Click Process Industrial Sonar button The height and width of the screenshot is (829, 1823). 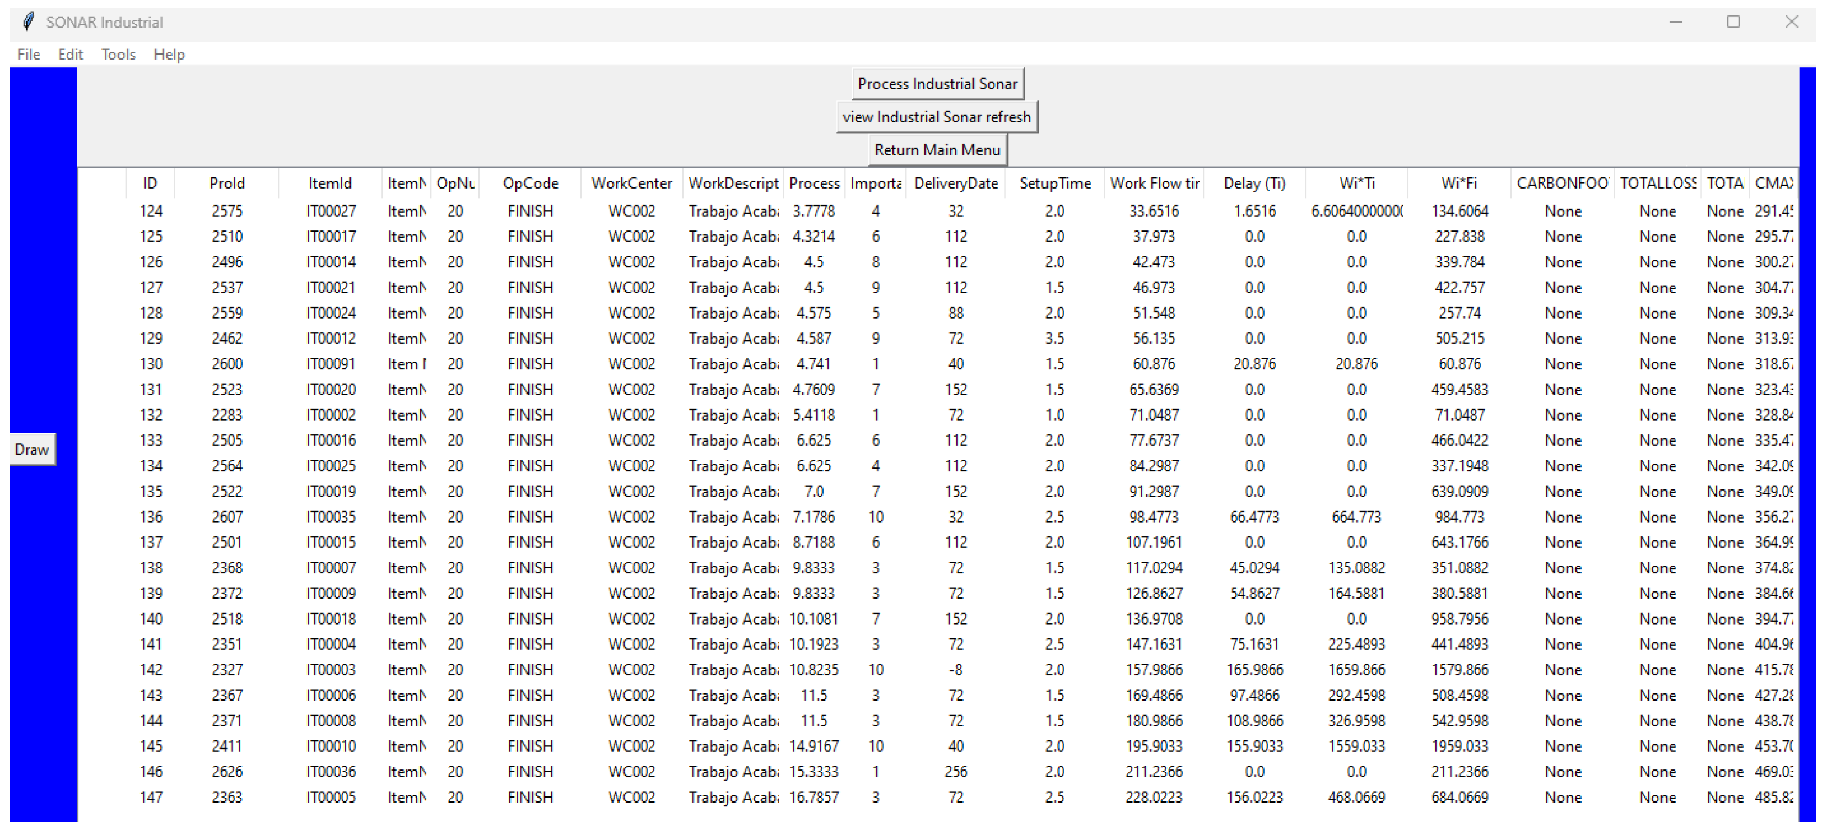[937, 83]
